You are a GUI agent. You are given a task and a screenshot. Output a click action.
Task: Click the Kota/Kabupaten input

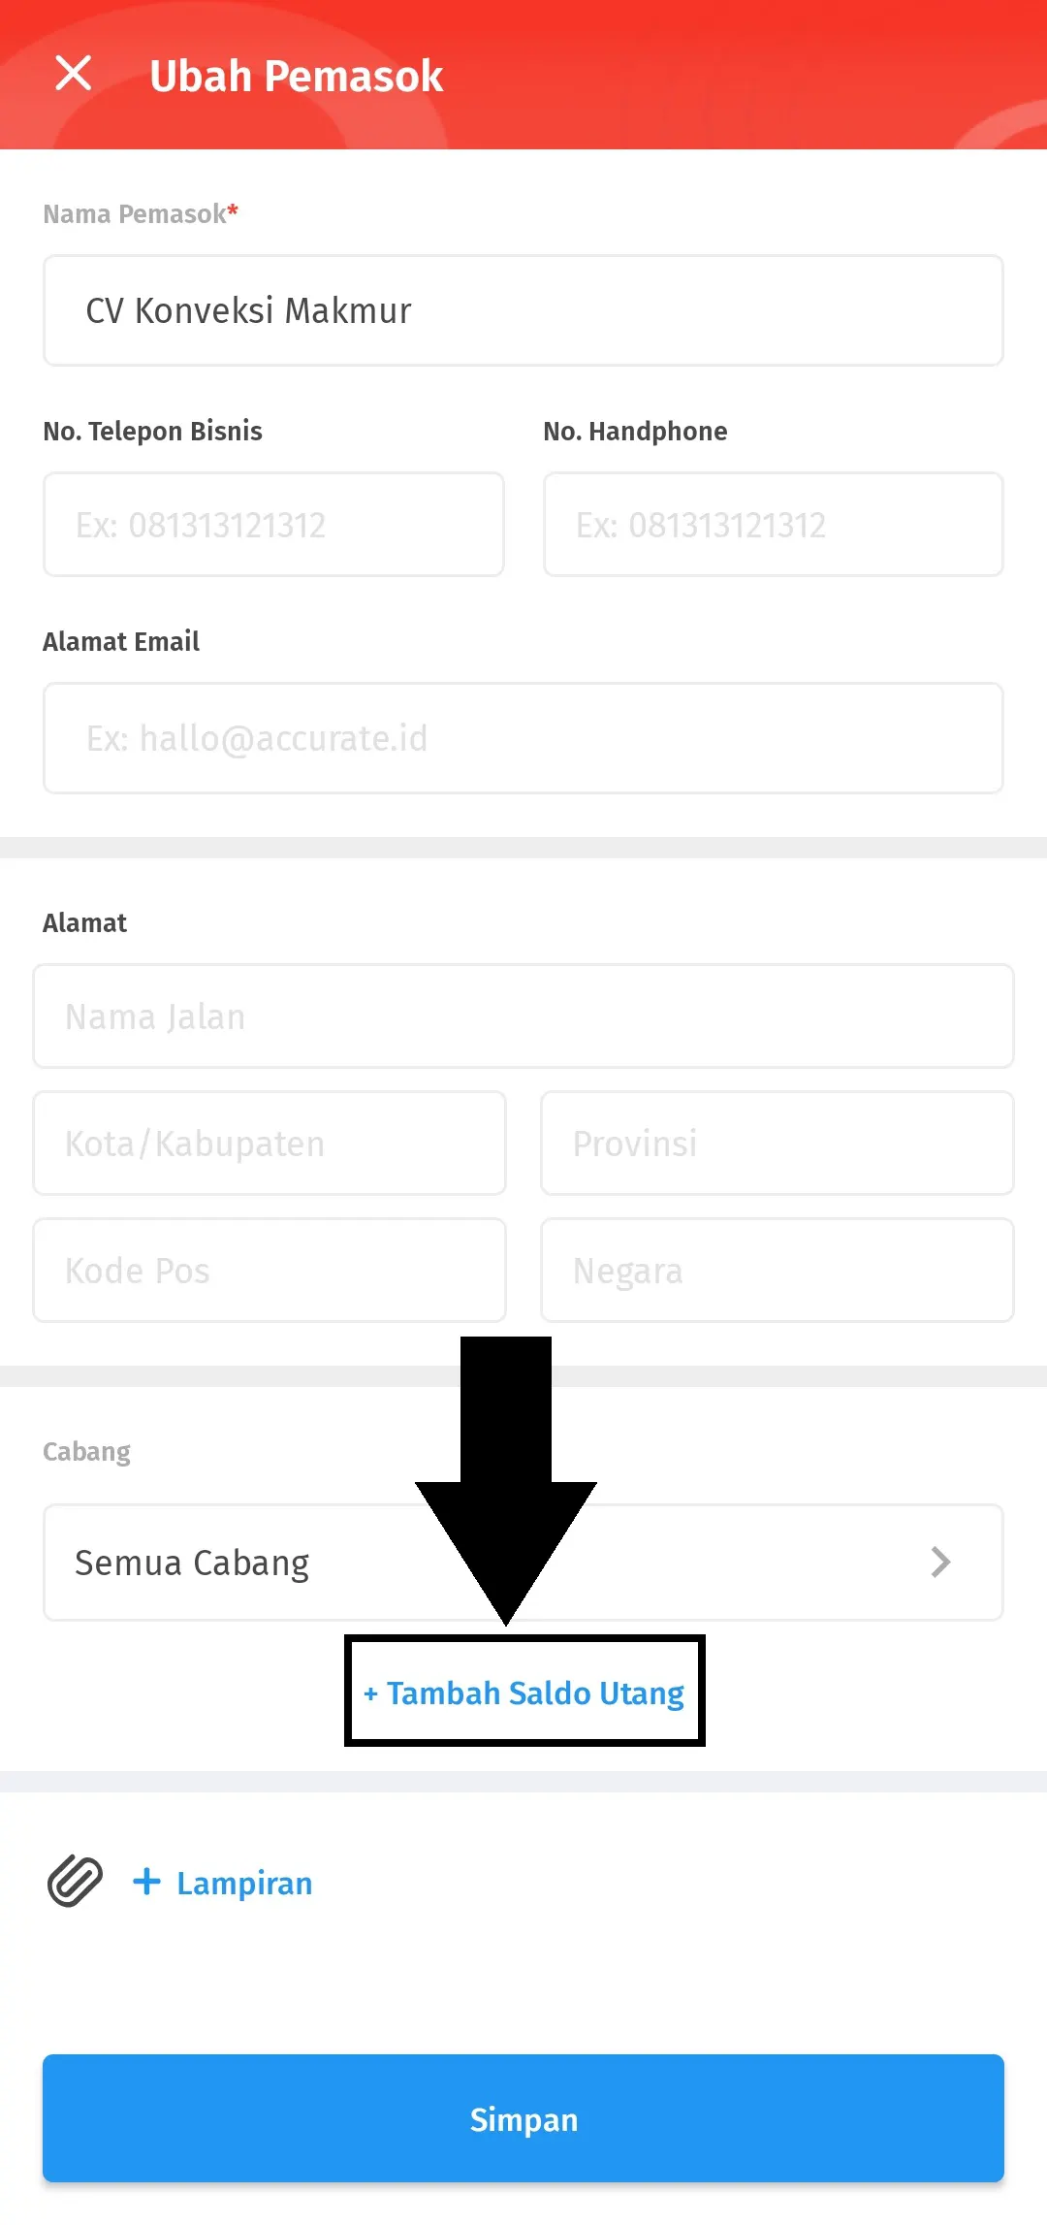(270, 1143)
